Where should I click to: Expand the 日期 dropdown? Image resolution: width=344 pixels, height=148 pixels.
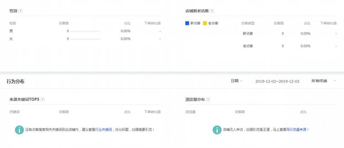237,81
